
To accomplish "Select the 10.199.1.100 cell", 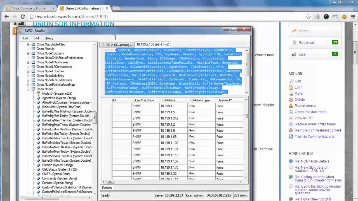I will tap(173, 143).
